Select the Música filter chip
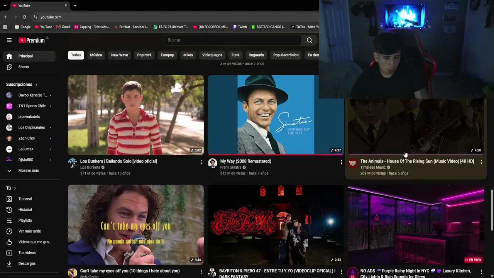Viewport: 494px width, 278px height. 96,55
